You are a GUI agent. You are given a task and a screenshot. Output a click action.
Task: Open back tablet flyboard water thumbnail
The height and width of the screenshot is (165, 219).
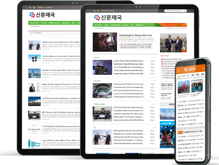click(34, 73)
